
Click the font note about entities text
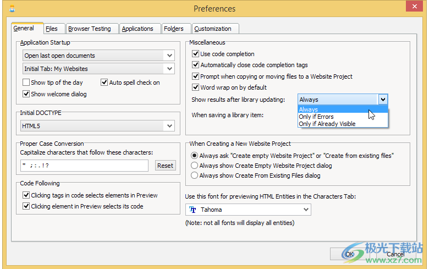click(x=240, y=223)
